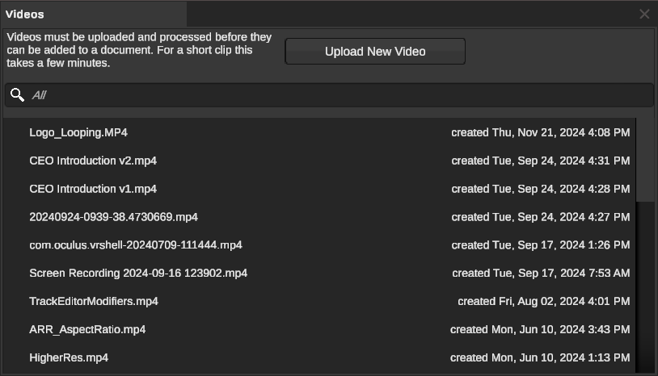The image size is (658, 376).
Task: Select Logo_Looping.MP4 video
Action: point(78,132)
